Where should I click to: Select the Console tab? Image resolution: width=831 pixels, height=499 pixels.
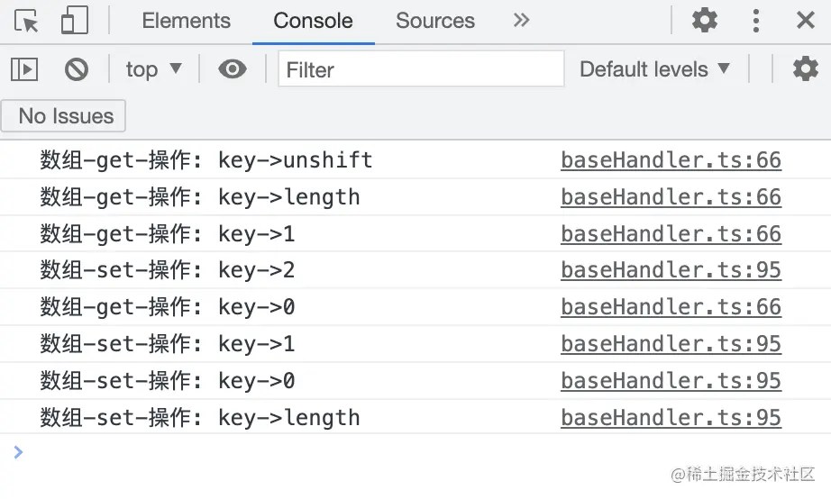314,21
